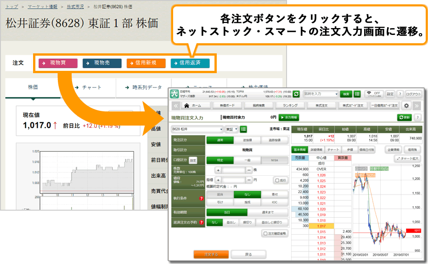Click the red ? icon next to 返済注文の予約
428x264 pixels.
click(202, 223)
